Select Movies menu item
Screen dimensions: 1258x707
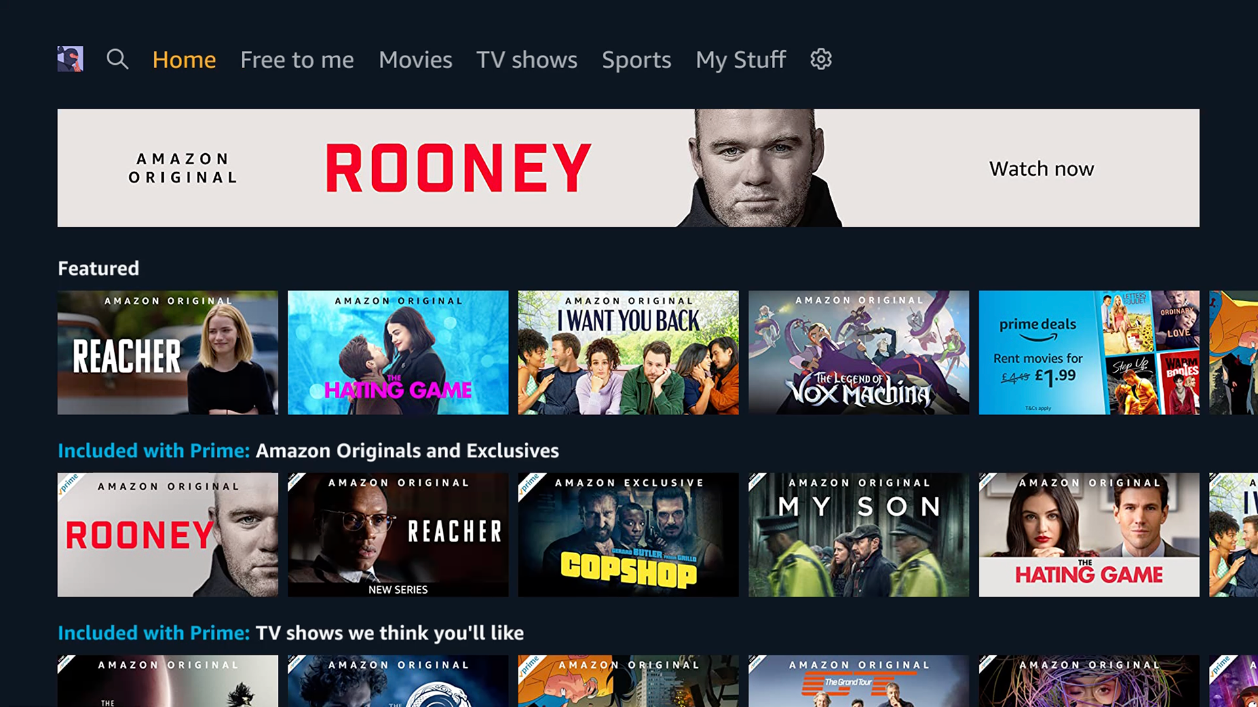click(415, 59)
